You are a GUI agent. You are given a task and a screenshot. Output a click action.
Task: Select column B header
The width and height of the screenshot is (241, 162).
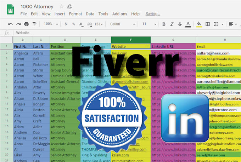click(x=23, y=40)
